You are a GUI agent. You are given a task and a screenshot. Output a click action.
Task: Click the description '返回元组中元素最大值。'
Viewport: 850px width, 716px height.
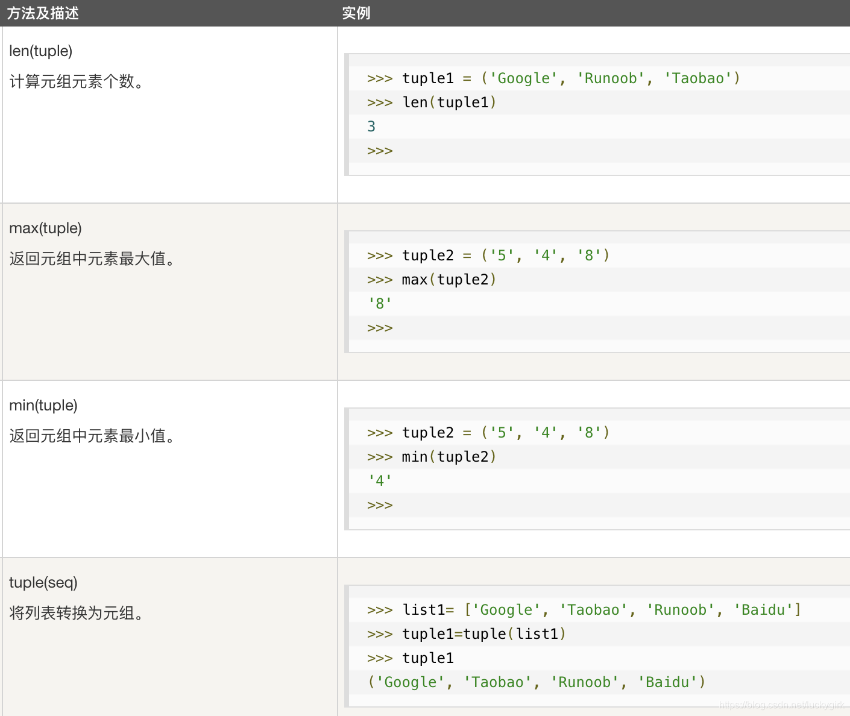tap(93, 259)
